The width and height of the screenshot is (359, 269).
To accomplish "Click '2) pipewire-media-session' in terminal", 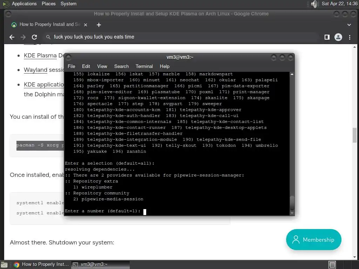I will [108, 199].
